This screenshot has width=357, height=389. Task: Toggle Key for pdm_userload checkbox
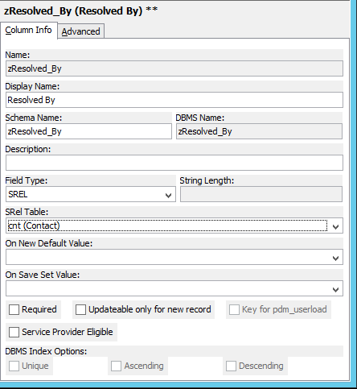point(234,309)
